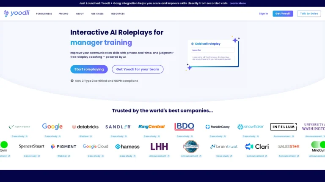Click the Google company logo
The width and height of the screenshot is (325, 182).
(x=52, y=127)
